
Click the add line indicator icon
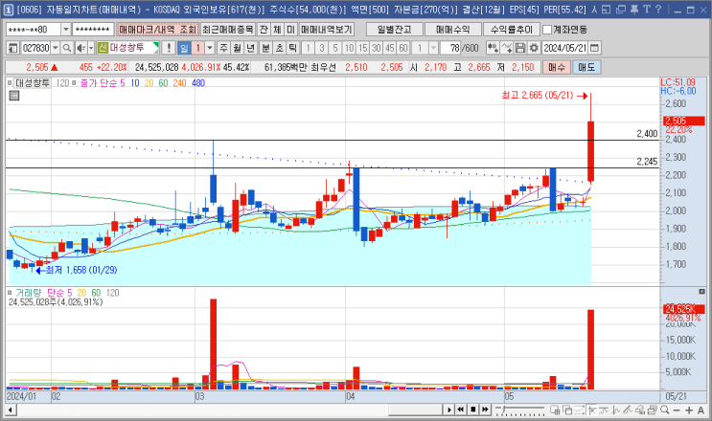(507, 48)
